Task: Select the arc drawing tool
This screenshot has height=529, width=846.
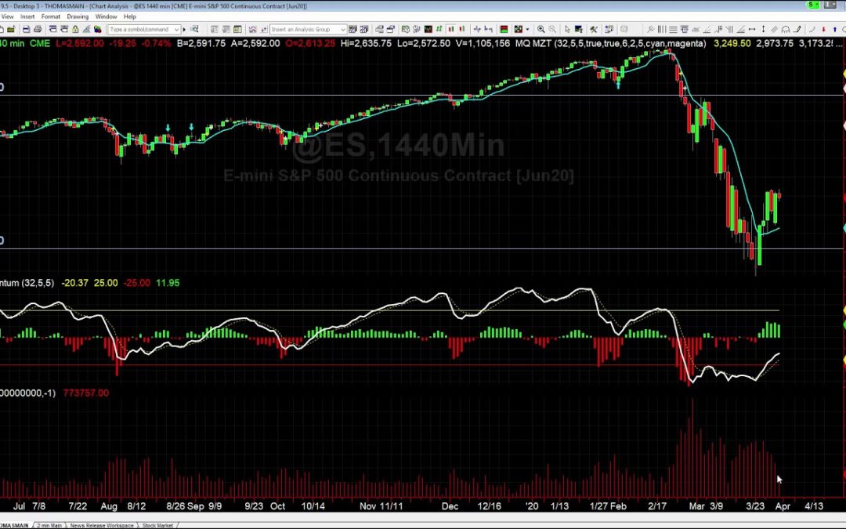Action: tap(812, 29)
